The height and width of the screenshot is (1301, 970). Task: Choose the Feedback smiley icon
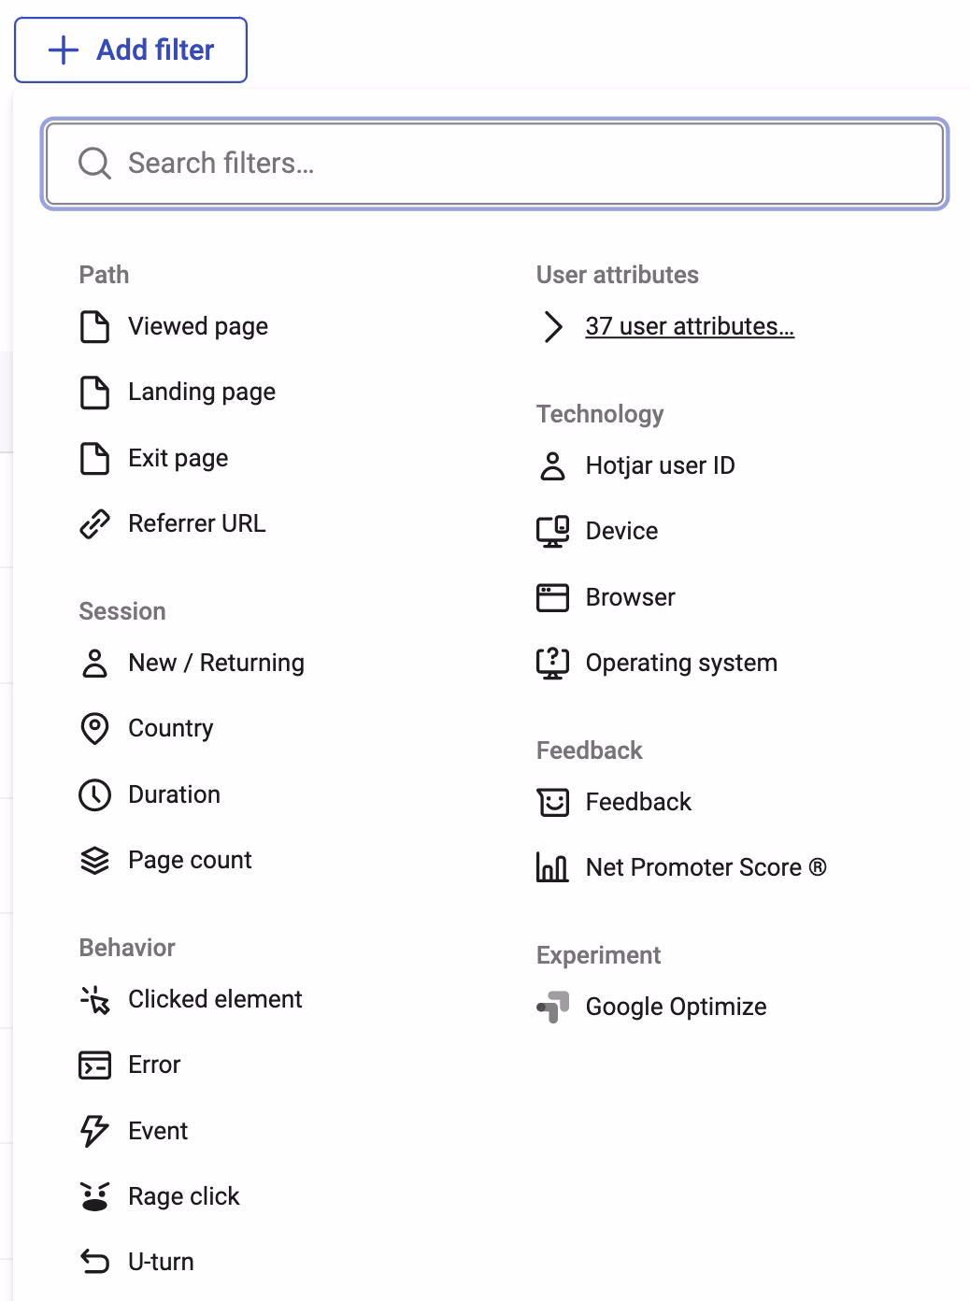pyautogui.click(x=552, y=802)
